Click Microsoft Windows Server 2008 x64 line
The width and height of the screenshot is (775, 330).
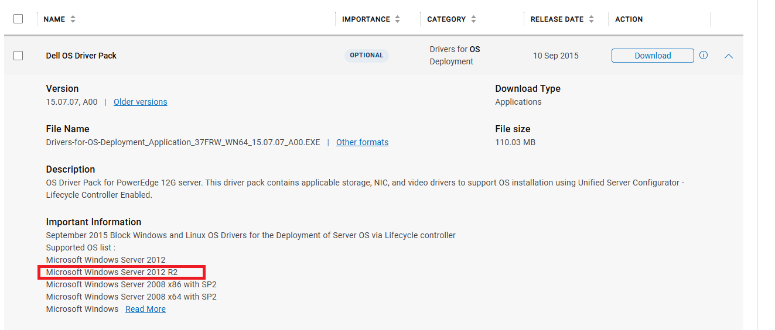[x=131, y=297]
